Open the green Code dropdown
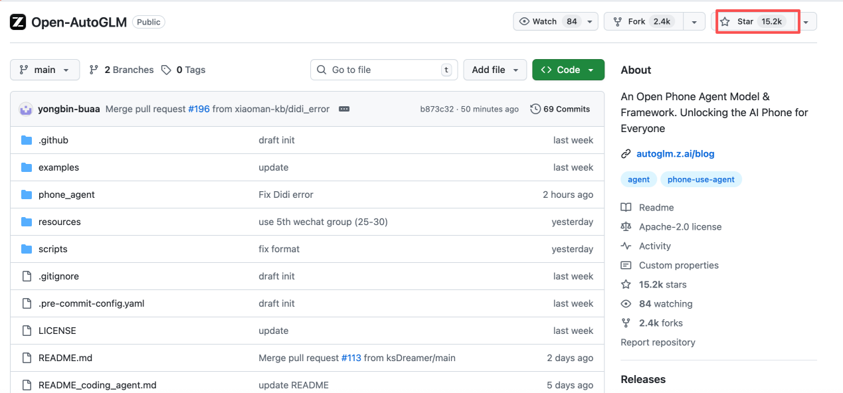Viewport: 843px width, 393px height. tap(568, 70)
